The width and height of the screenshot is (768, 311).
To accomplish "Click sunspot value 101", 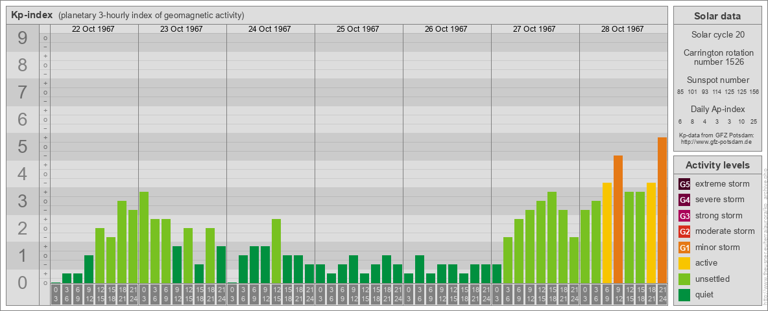I will pos(692,92).
